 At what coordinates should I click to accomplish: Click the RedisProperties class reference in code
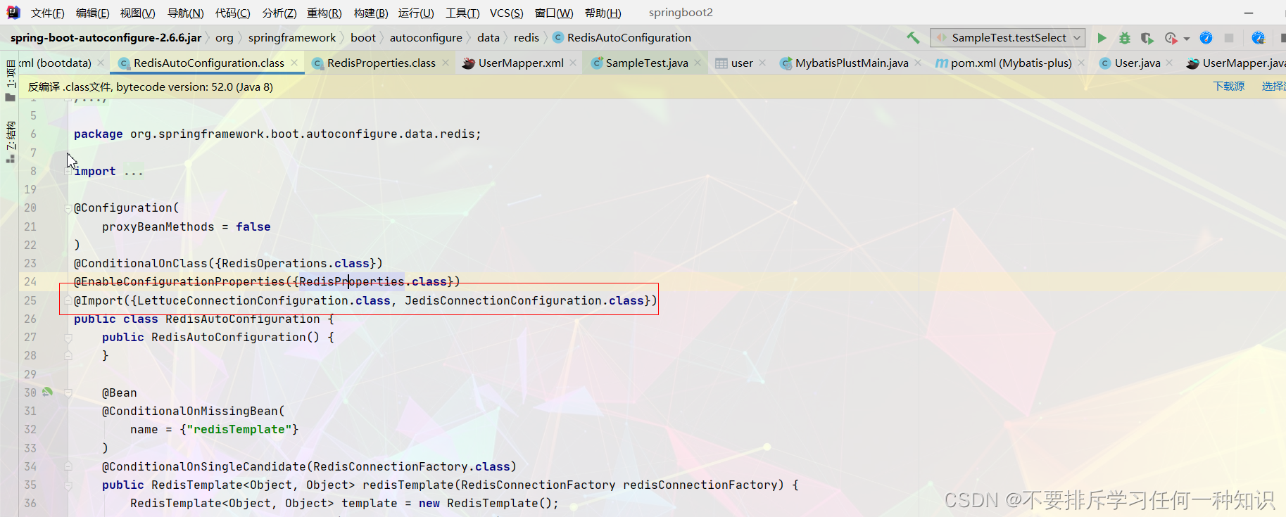point(351,282)
